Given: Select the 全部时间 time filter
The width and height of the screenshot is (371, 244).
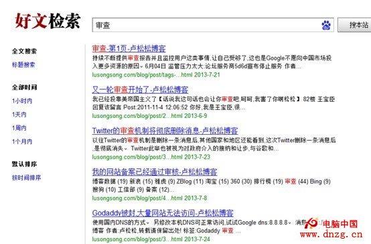Looking at the screenshot, I should [24, 87].
